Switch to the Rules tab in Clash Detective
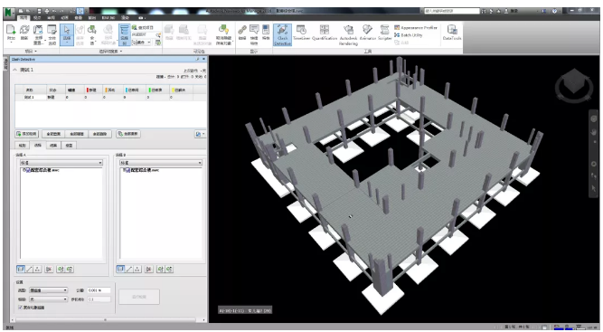The image size is (603, 332). click(23, 146)
